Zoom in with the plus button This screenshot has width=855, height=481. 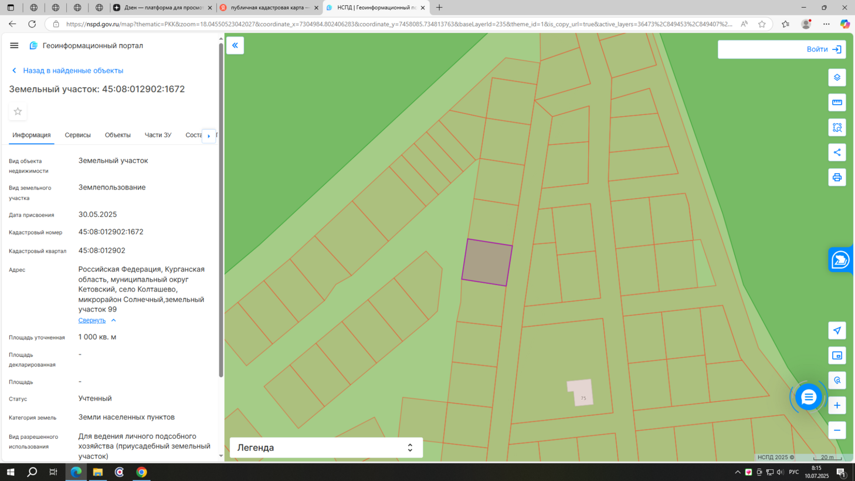837,405
